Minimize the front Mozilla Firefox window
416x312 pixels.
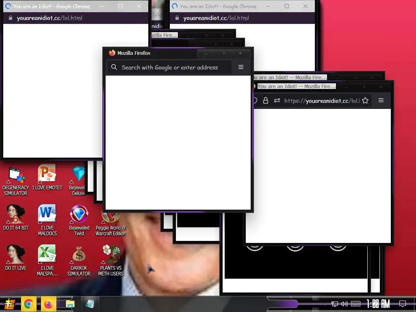coord(206,53)
